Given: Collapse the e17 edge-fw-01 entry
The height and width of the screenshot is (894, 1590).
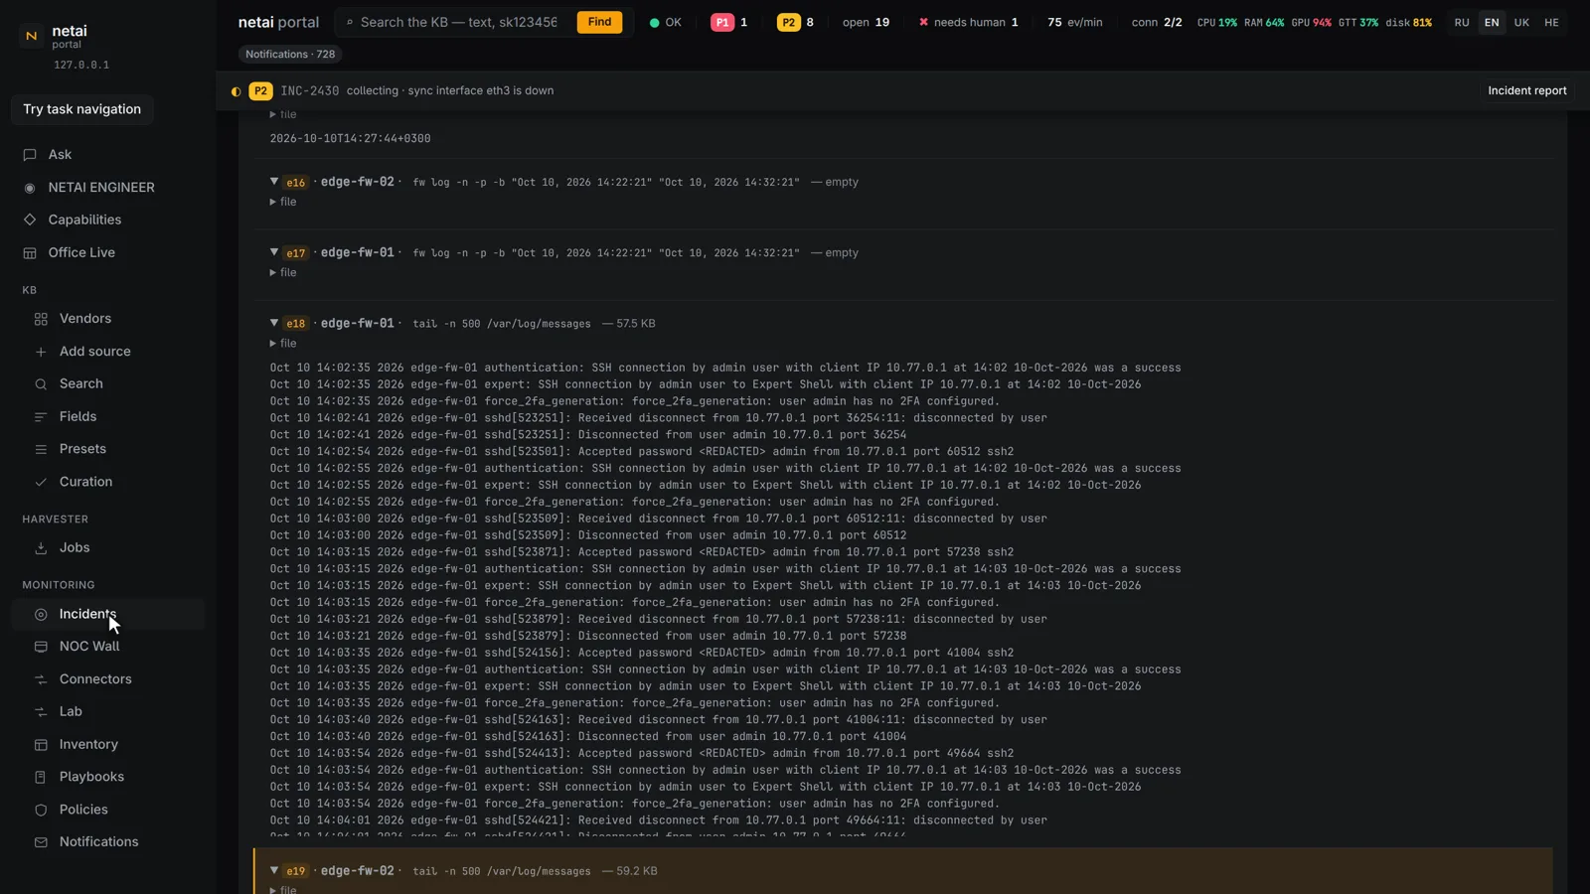Looking at the screenshot, I should pos(274,252).
